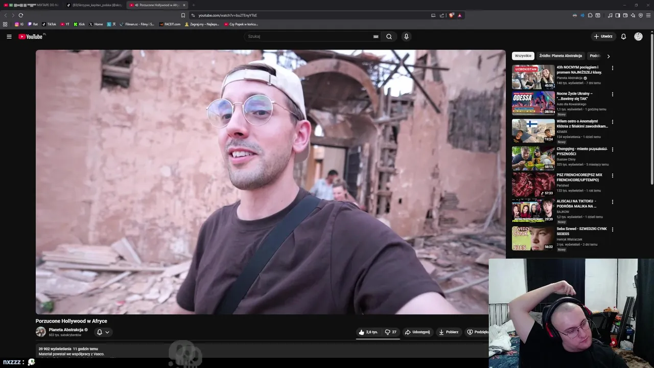Click the Utwórz create button

point(603,36)
